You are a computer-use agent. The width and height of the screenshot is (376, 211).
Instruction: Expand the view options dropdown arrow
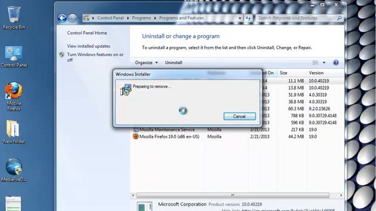324,63
